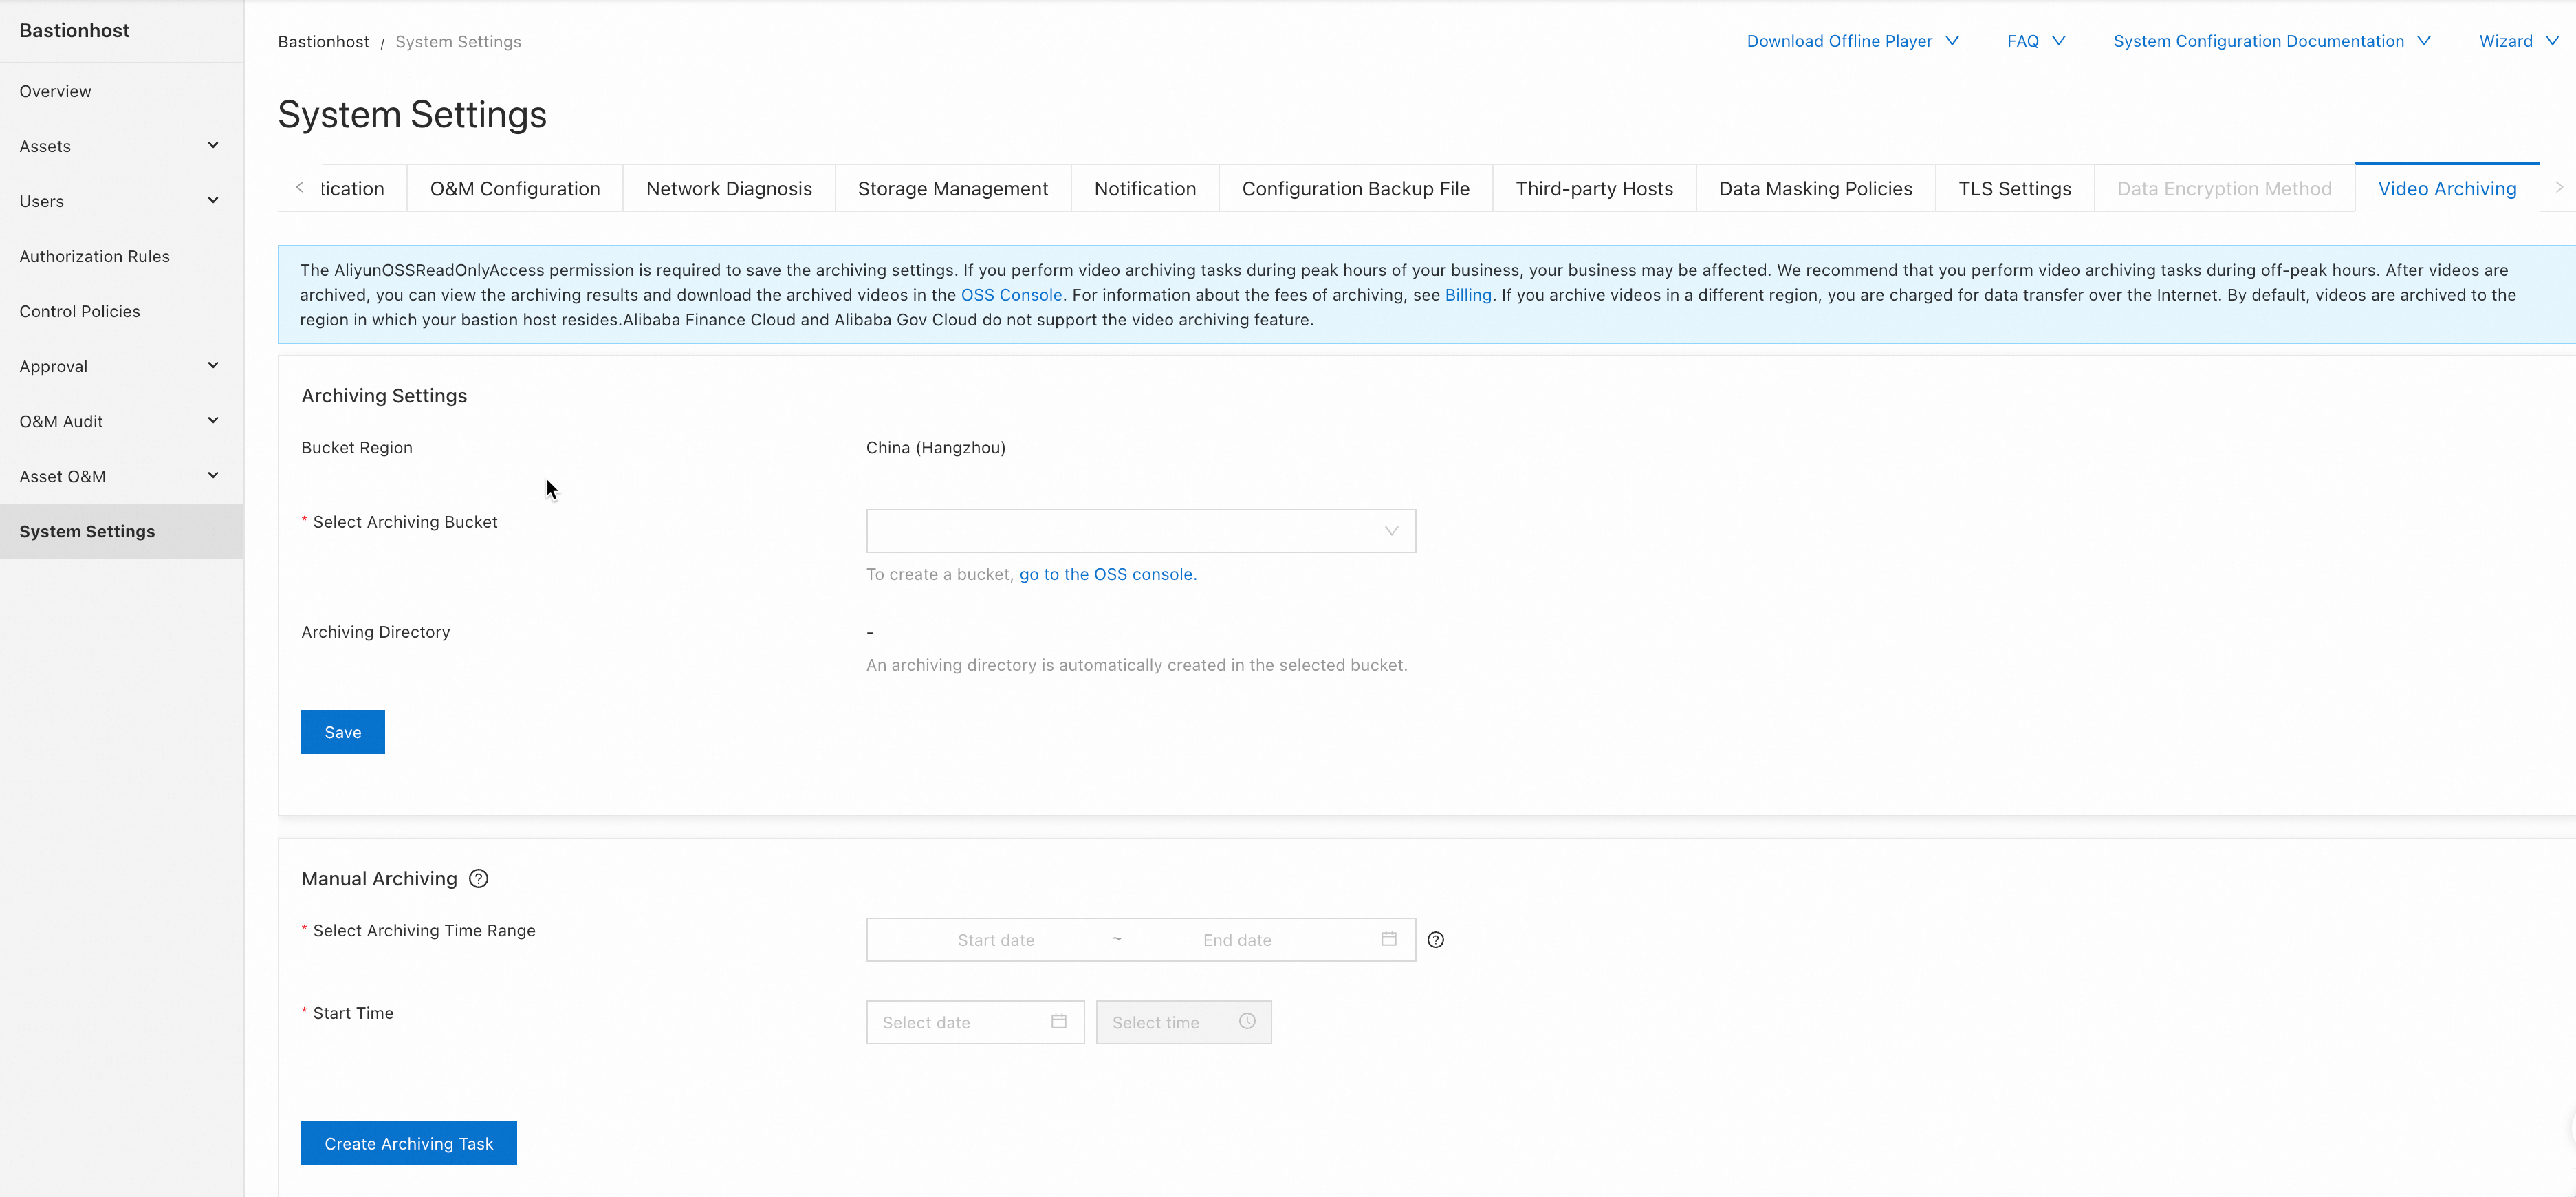Click clock icon in Select time field
2576x1197 pixels.
[1247, 1021]
